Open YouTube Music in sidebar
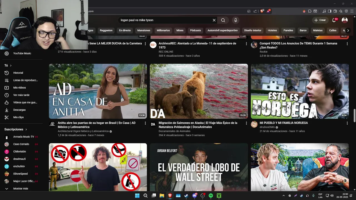356x200 pixels. point(22,53)
